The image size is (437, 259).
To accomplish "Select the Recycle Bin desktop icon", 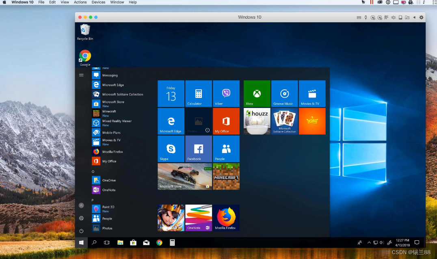I will point(85,32).
